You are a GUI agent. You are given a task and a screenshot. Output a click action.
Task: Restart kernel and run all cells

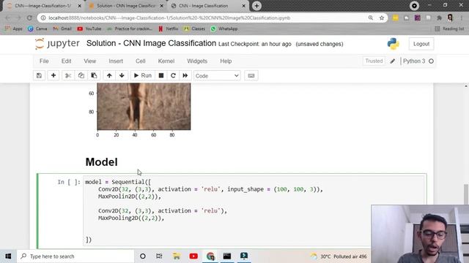185,75
